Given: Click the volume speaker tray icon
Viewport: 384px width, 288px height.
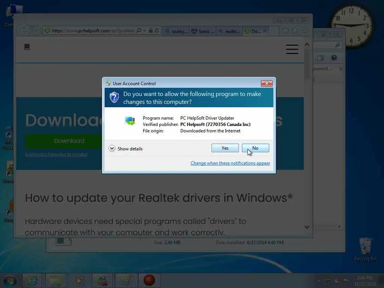Looking at the screenshot, I should (x=337, y=281).
